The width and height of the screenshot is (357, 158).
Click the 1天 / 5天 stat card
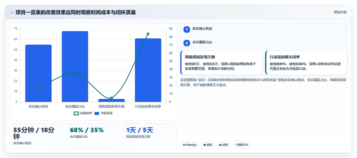coord(149,136)
